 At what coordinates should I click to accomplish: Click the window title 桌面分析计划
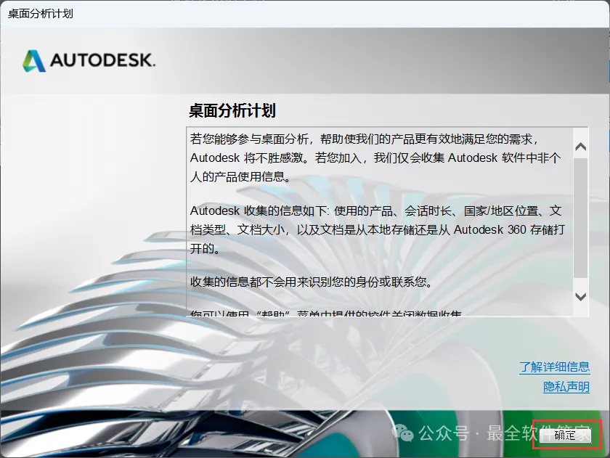coord(41,14)
